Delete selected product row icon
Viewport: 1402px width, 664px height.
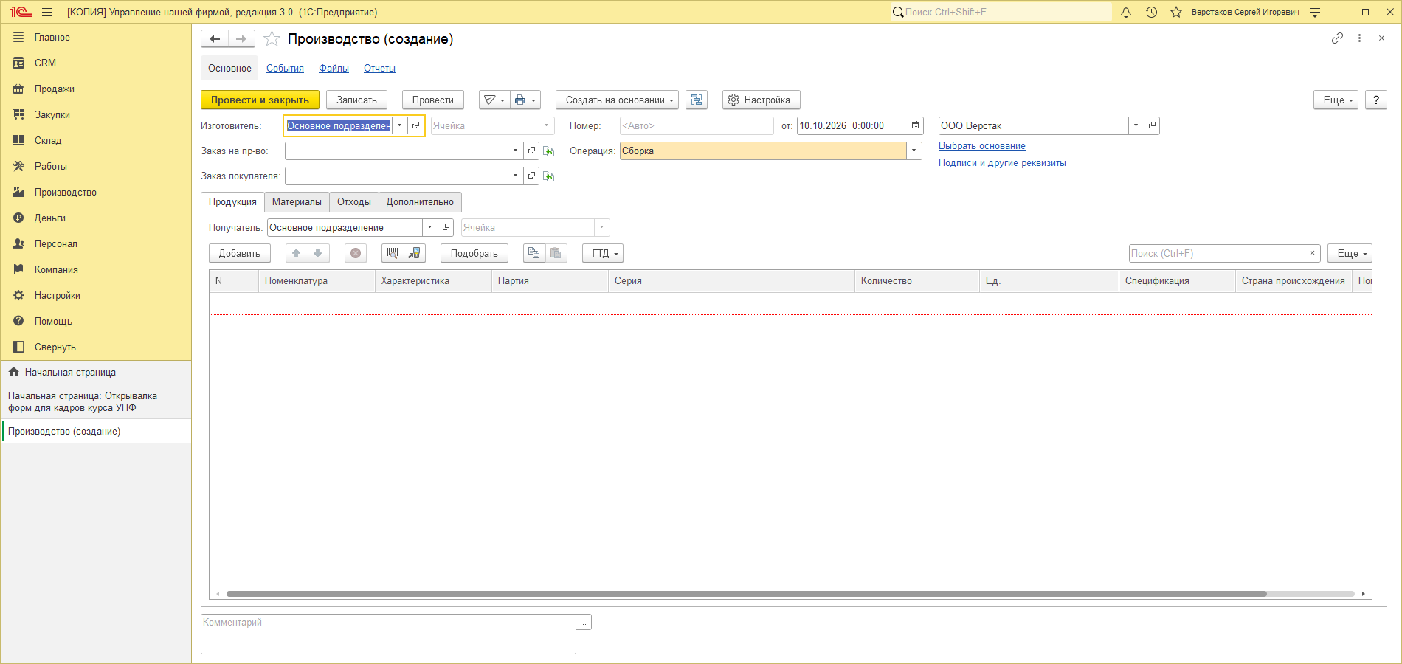(x=356, y=253)
